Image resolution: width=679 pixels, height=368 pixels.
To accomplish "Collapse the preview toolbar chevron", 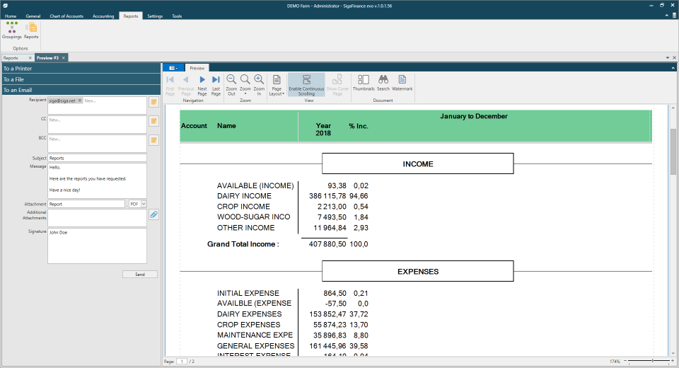I will tap(673, 68).
